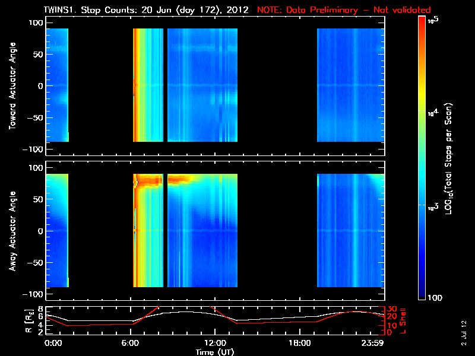The image size is (475, 356).
Task: Click the color bar legend
Action: 422,158
